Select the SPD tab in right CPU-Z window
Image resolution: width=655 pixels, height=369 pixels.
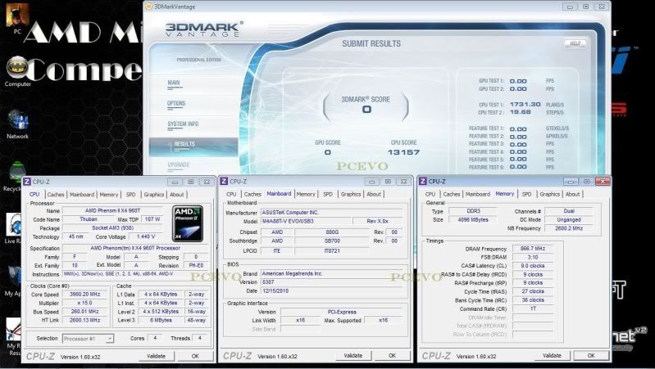point(526,195)
